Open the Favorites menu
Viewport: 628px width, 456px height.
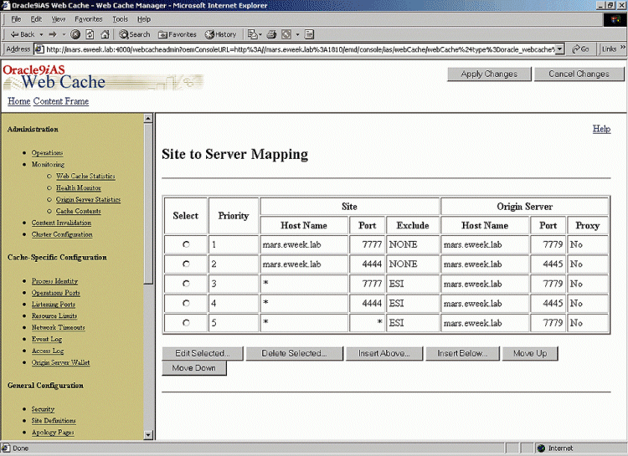point(89,19)
